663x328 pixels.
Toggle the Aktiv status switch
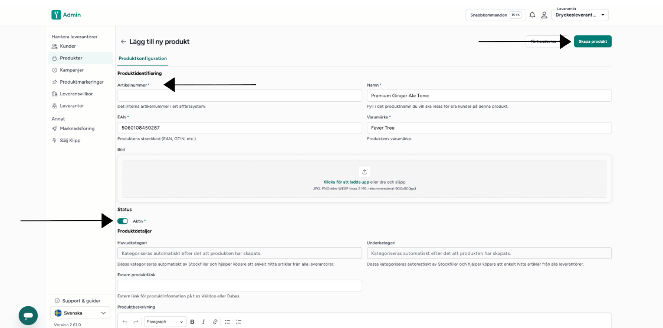(123, 221)
